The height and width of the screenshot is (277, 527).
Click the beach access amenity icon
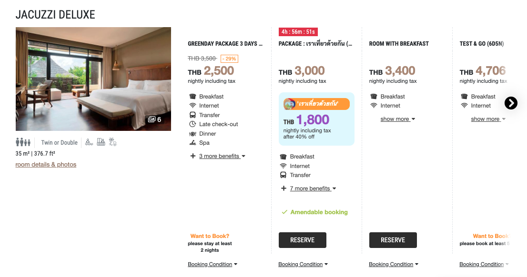(113, 142)
